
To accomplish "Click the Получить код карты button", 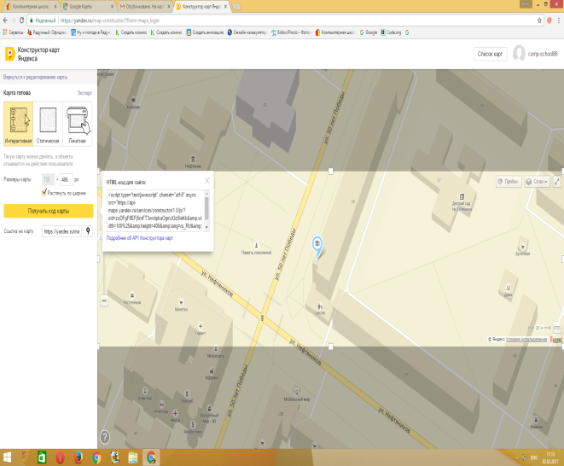I will (x=49, y=211).
